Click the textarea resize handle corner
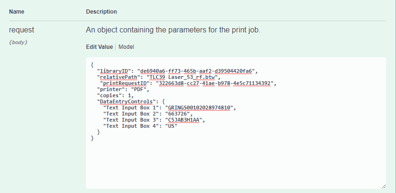Viewport: 396px width, 193px height. tap(383, 186)
